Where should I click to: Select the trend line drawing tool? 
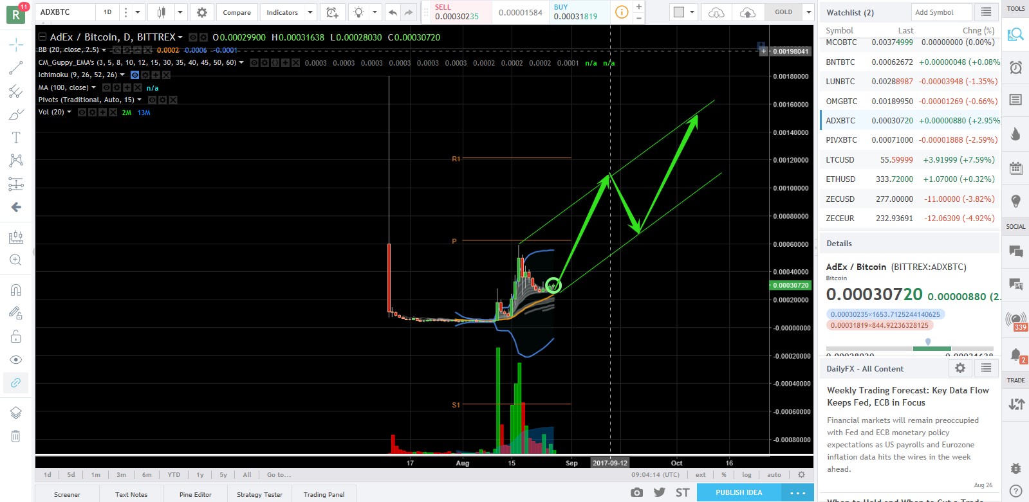click(16, 67)
